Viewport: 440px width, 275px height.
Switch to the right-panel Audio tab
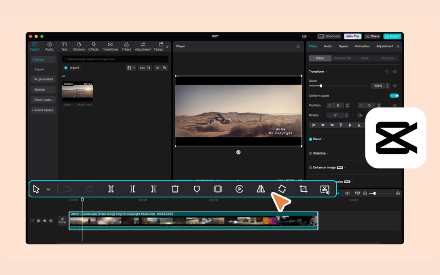328,46
